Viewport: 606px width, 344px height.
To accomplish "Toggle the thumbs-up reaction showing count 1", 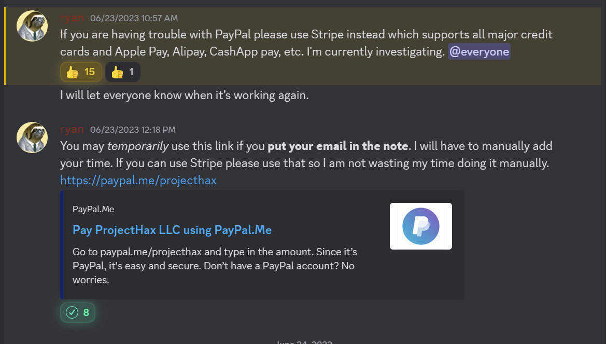I will 122,72.
